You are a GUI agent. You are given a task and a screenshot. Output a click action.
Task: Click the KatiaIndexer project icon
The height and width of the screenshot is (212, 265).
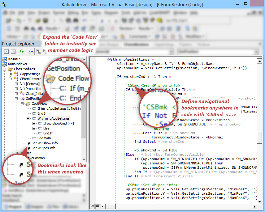click(4, 64)
